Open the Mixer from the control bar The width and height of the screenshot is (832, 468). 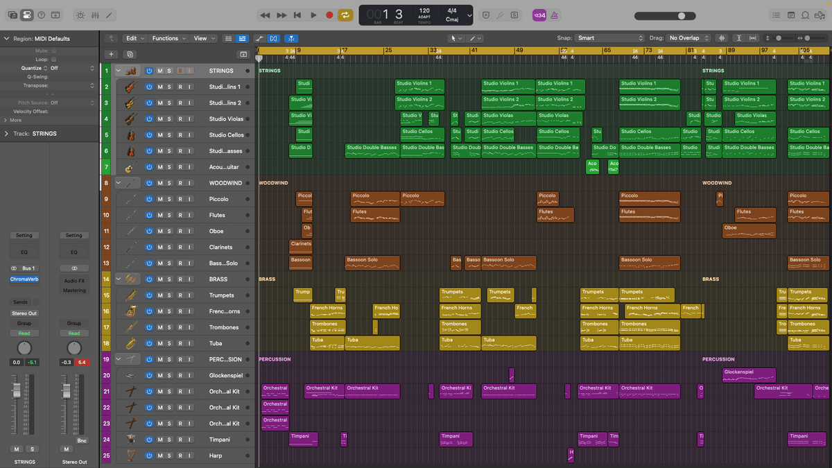point(95,15)
